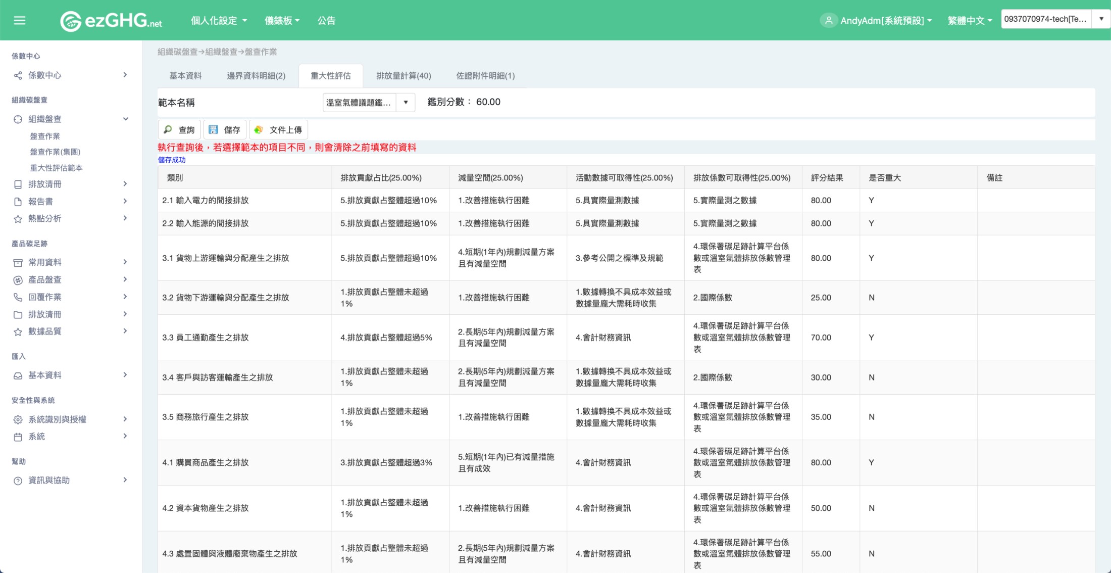Viewport: 1111px width, 573px height.
Task: Expand the 熱點分析 chevron
Action: [125, 218]
